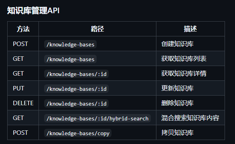
Task: Click /knowledge-bases/:id path in 删除知识库 row
Action: [76, 104]
